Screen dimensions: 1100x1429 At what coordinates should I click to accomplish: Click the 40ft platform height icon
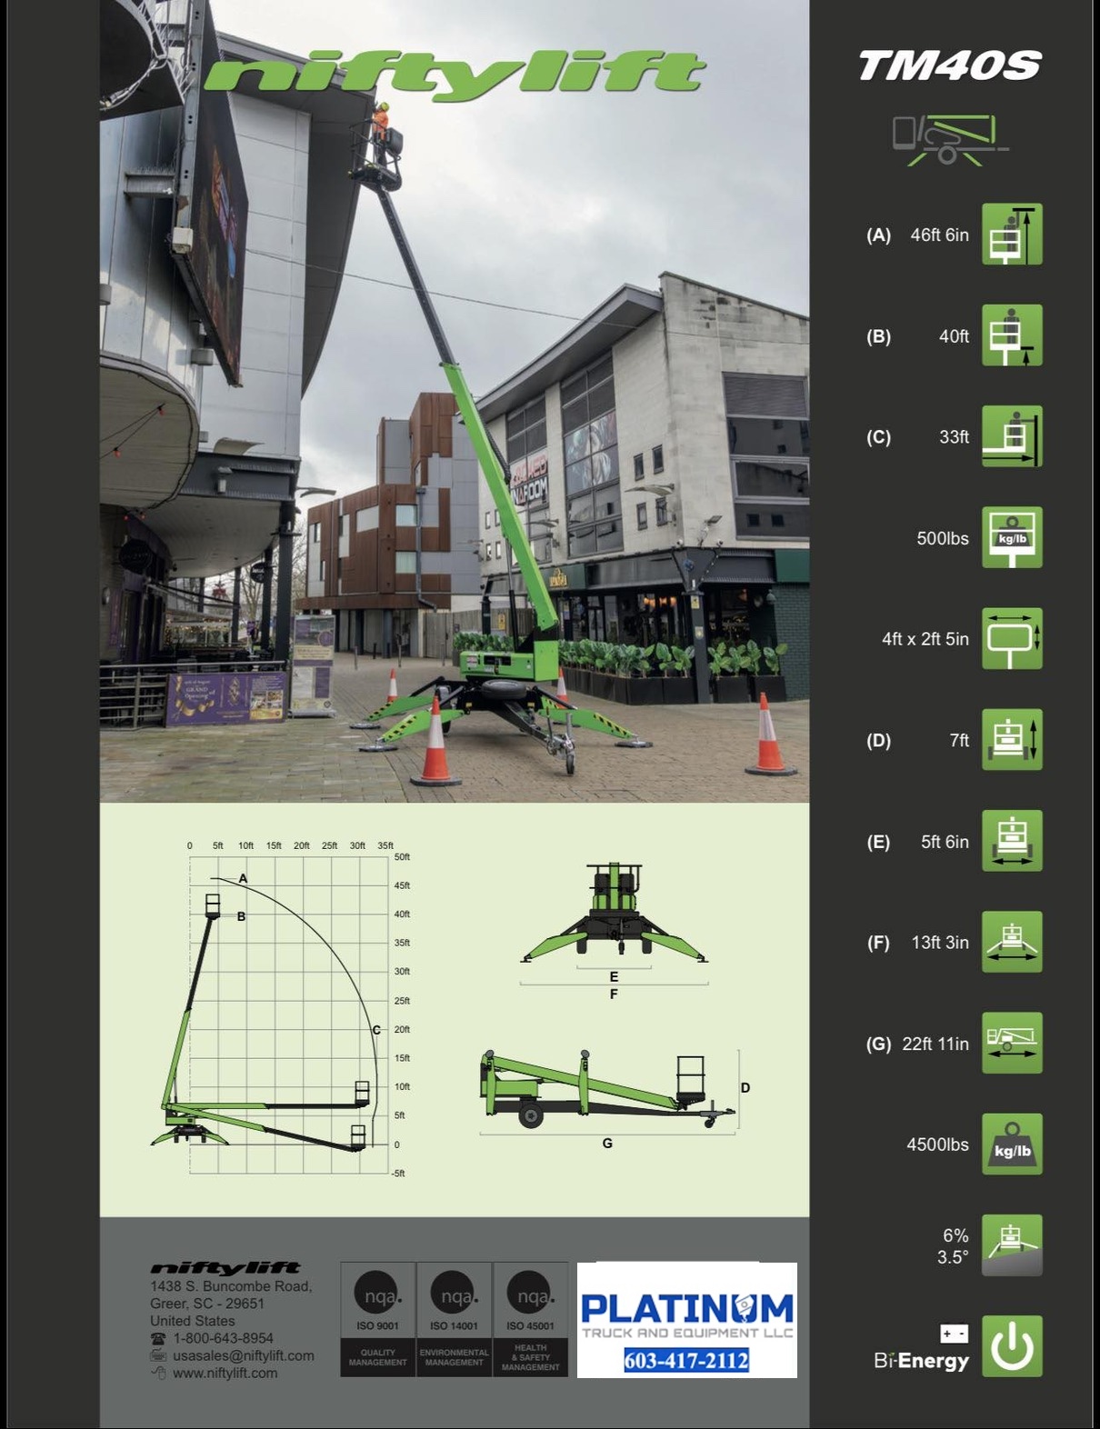(x=1012, y=336)
